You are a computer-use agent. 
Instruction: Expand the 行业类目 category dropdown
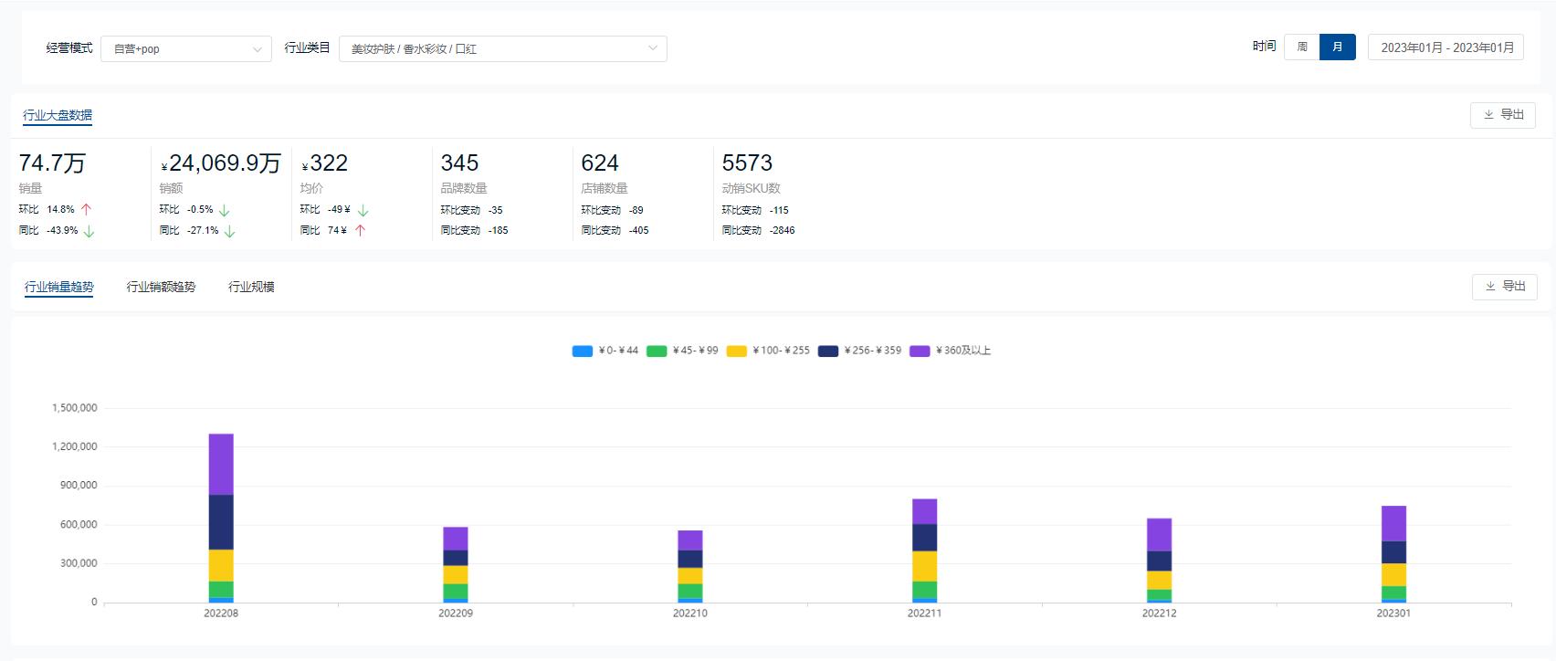(502, 48)
